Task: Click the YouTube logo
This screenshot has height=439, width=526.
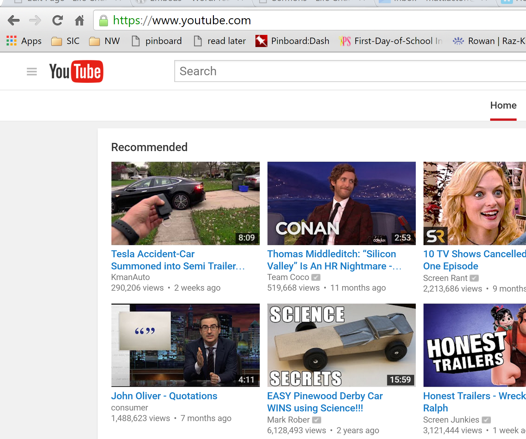Action: coord(76,71)
